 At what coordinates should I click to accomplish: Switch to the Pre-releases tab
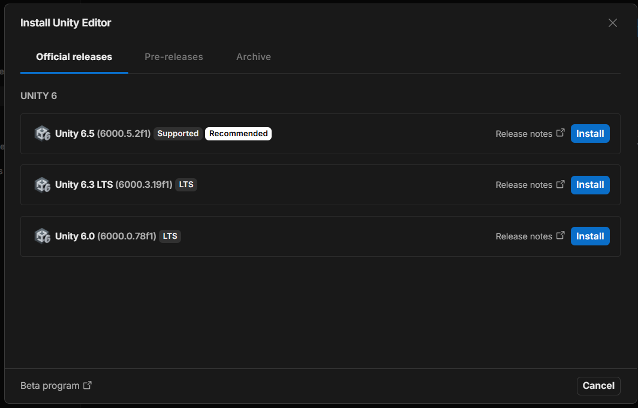click(174, 57)
